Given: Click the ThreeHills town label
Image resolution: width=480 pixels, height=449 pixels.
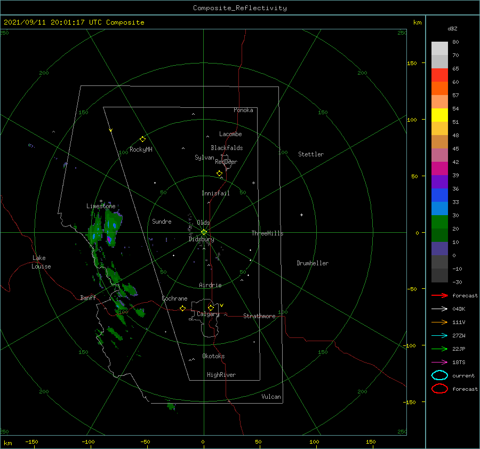Looking at the screenshot, I should coord(267,233).
